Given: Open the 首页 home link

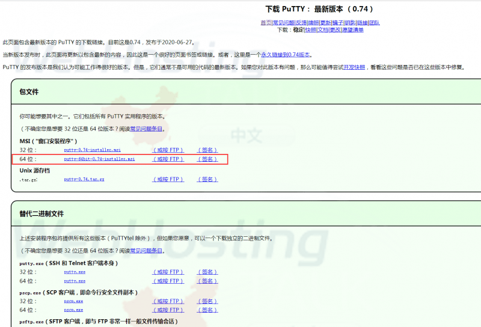Looking at the screenshot, I should pos(266,23).
